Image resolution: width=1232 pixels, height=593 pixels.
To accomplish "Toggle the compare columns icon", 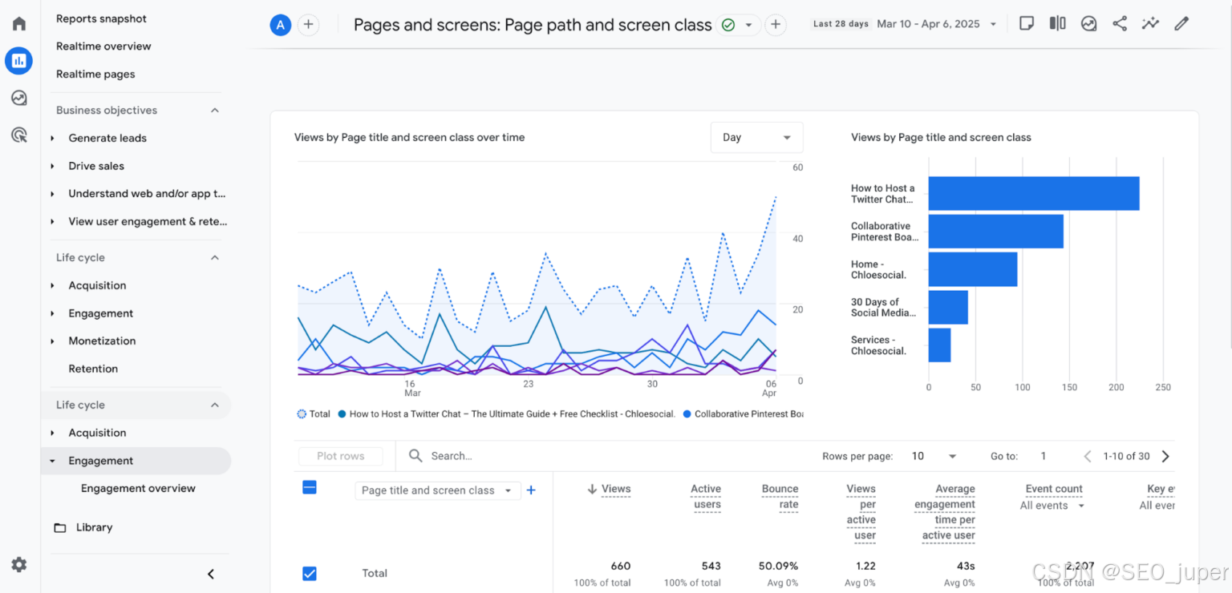I will pyautogui.click(x=1058, y=24).
